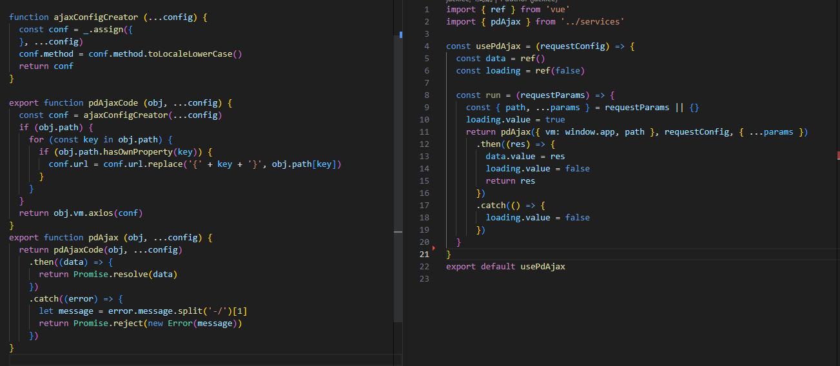Click 'Promise.reject(new Error(message))' in the left editor

[x=158, y=323]
